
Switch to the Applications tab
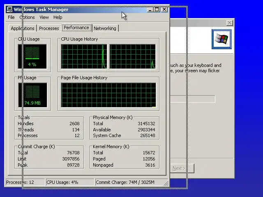pyautogui.click(x=23, y=28)
